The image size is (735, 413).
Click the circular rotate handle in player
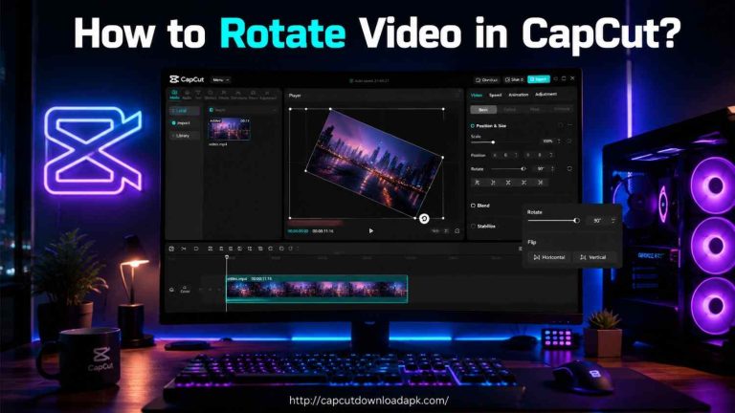(x=424, y=219)
